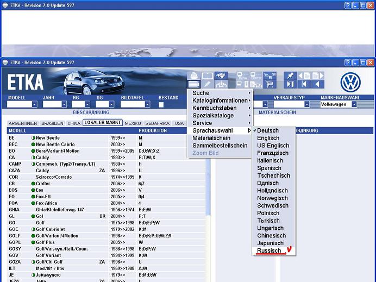Screen dimensions: 376x282
Task: Open the VERKAUFSTYP dropdown
Action: (x=306, y=104)
